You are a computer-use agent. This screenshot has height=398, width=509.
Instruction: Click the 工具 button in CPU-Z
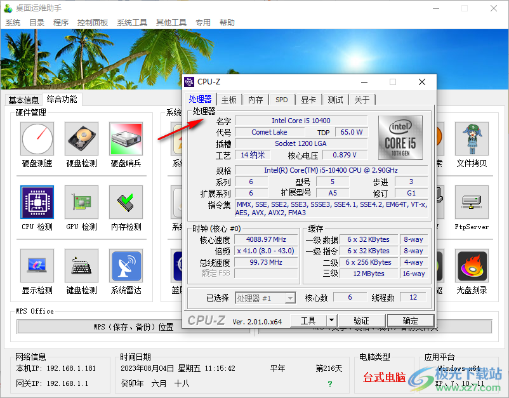[x=308, y=321]
